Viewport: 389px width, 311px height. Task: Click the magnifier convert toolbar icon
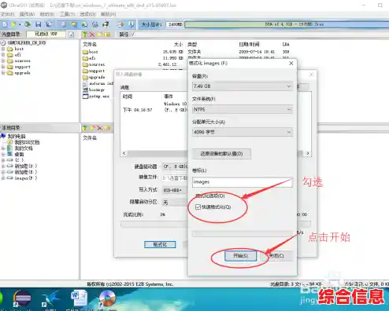point(74,24)
